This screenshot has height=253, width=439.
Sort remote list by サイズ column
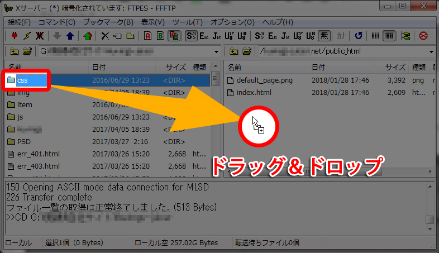click(392, 67)
